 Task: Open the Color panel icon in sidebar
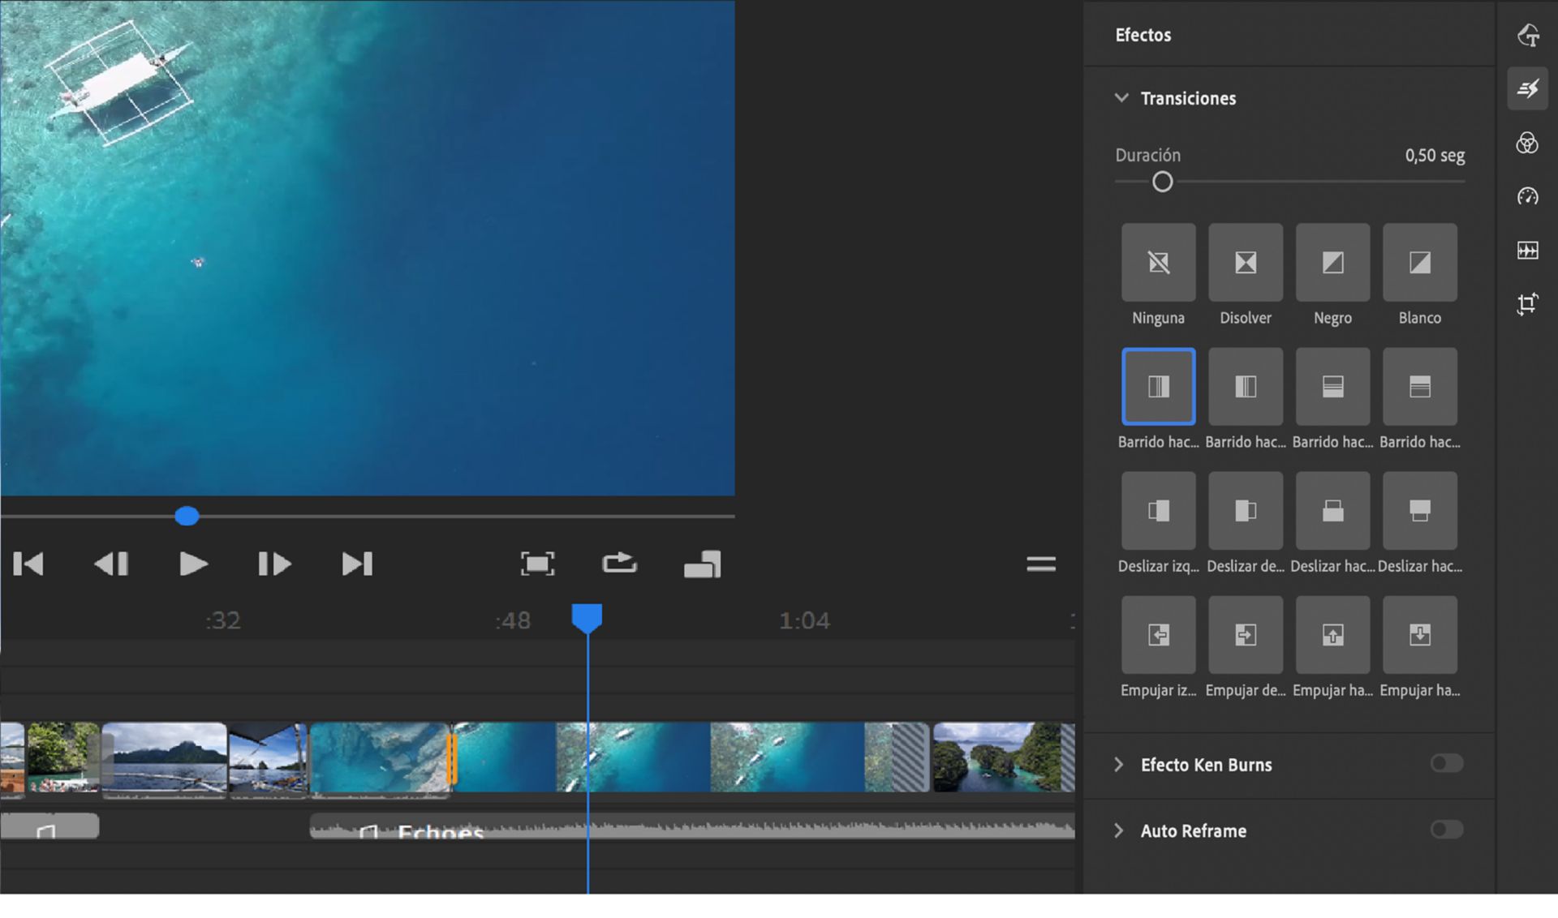pyautogui.click(x=1527, y=144)
